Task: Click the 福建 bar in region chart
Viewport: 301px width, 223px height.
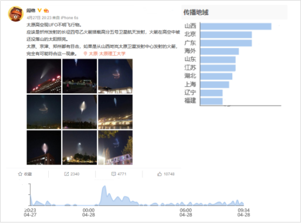Action: coord(211,101)
